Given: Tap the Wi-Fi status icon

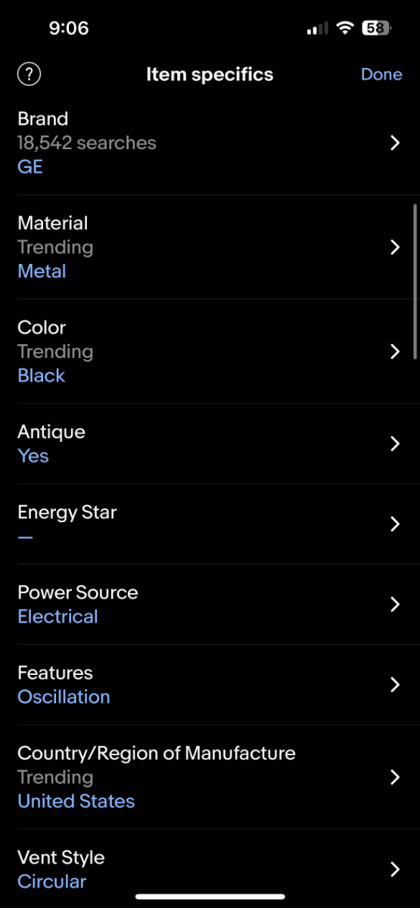Looking at the screenshot, I should coord(346,28).
